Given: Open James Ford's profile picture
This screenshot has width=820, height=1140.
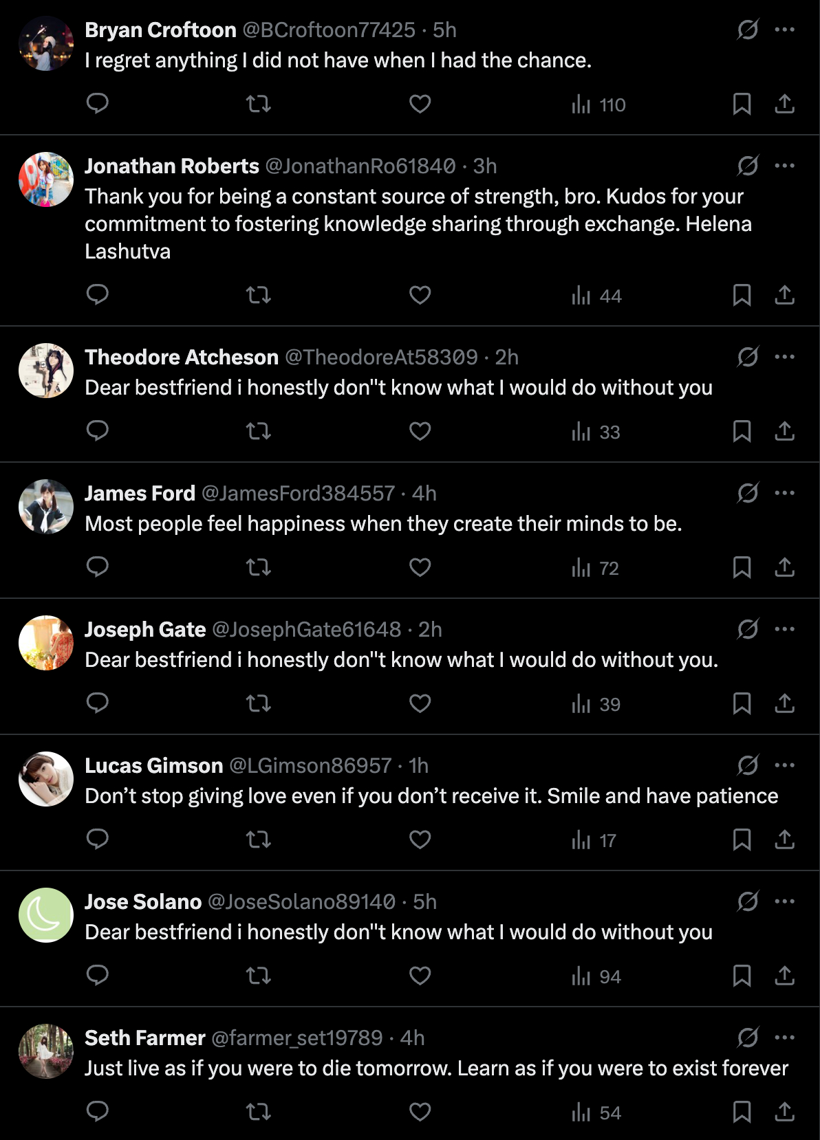Looking at the screenshot, I should pos(46,507).
